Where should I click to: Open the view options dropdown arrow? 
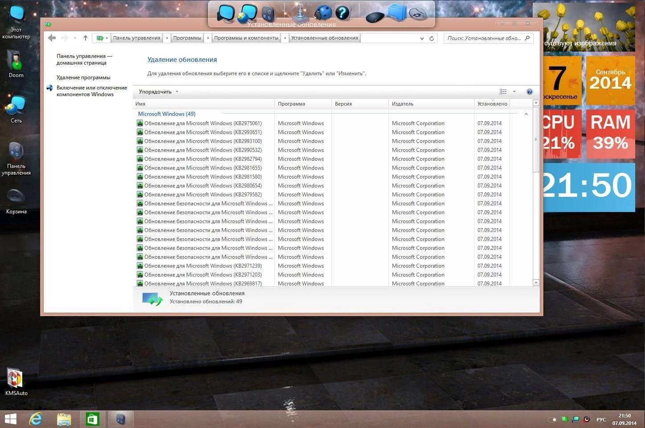click(514, 92)
